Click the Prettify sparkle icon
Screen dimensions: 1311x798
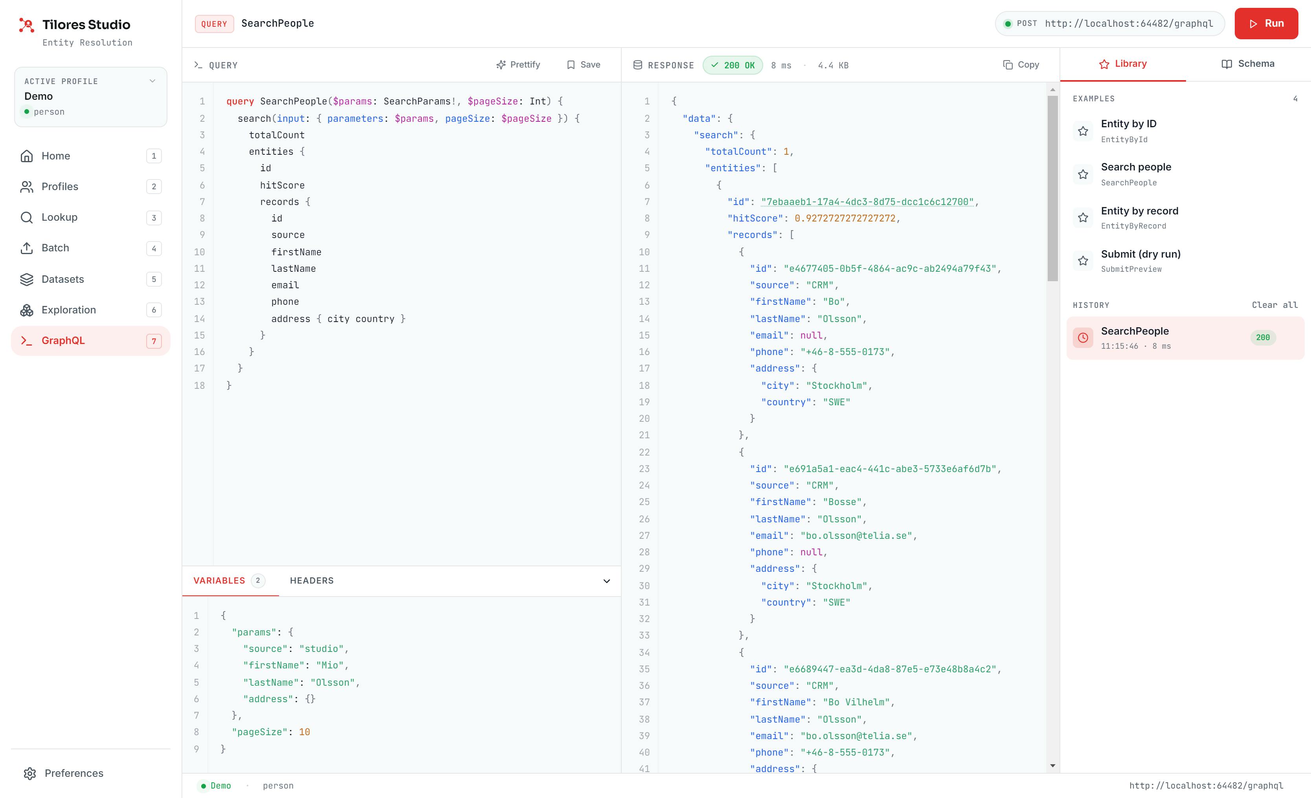click(501, 65)
